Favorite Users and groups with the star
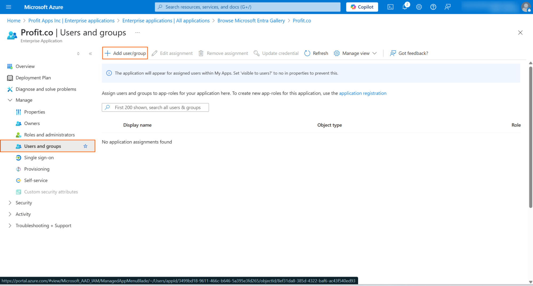Viewport: 533px width, 286px height. (x=85, y=146)
